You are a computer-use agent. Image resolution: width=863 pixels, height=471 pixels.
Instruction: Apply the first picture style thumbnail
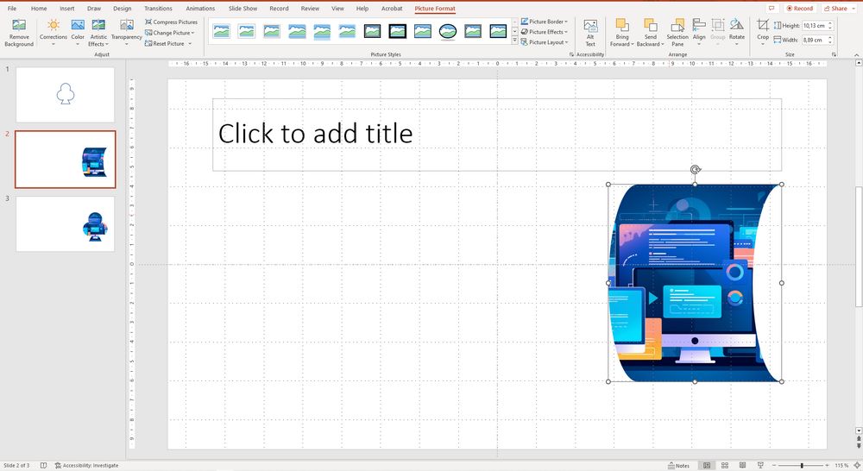tap(221, 31)
